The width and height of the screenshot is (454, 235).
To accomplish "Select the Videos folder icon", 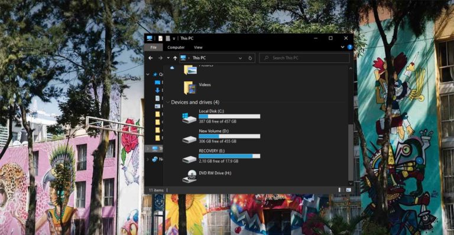I will 190,88.
